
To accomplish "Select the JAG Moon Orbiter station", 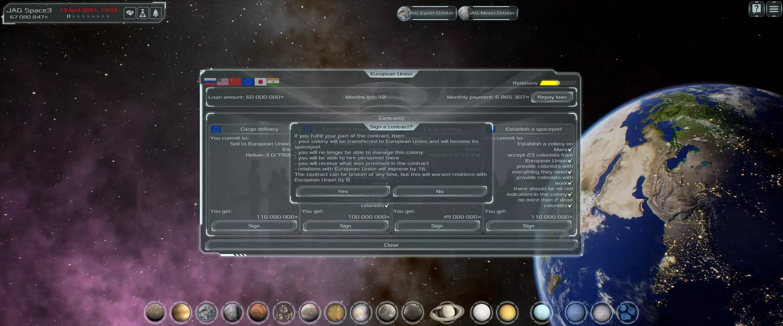I will [488, 13].
